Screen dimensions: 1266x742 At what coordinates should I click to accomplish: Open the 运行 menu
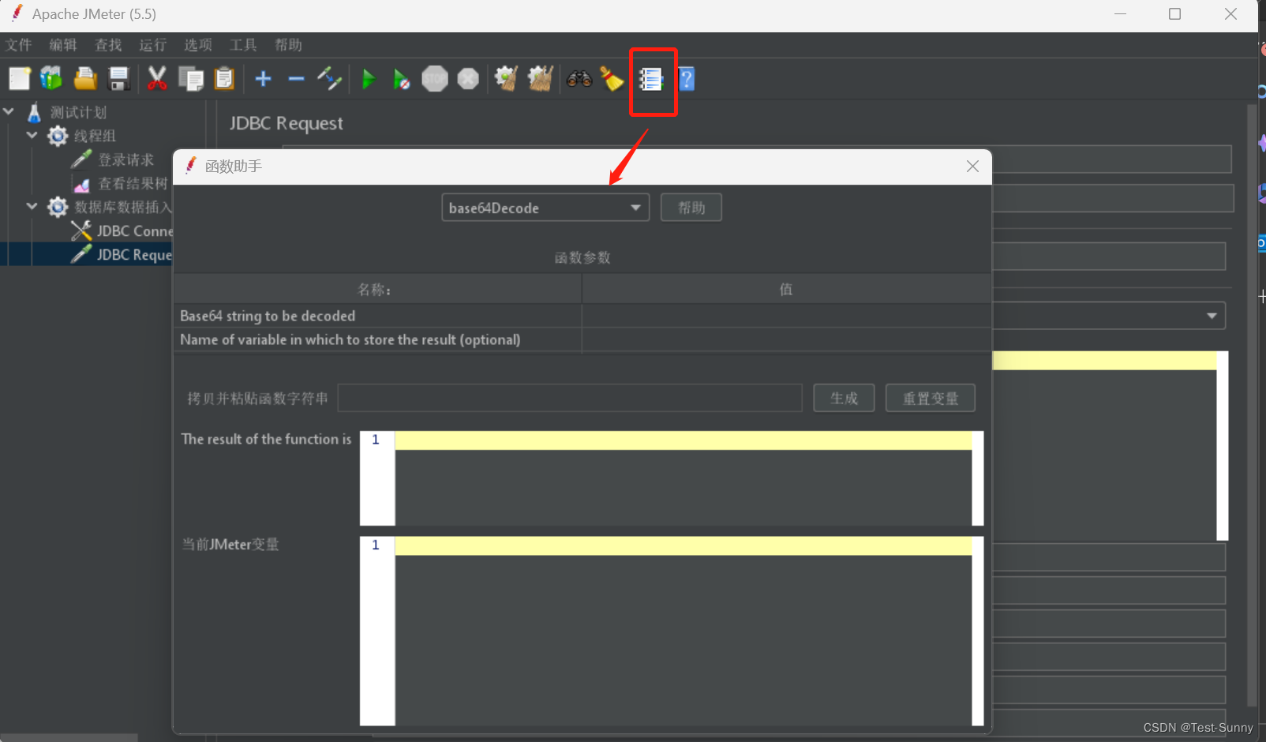[153, 45]
